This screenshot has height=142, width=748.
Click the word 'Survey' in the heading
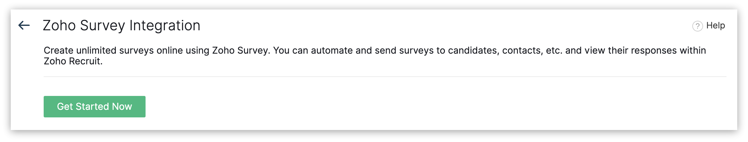[103, 26]
